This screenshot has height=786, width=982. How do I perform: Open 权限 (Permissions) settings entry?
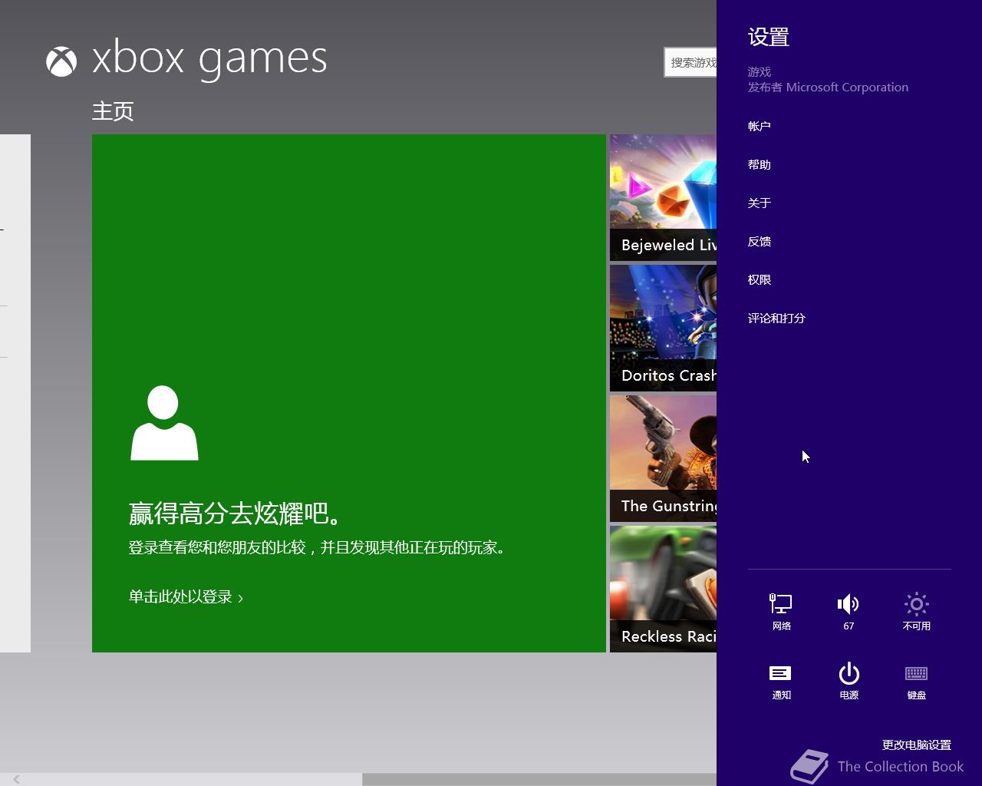(x=760, y=279)
